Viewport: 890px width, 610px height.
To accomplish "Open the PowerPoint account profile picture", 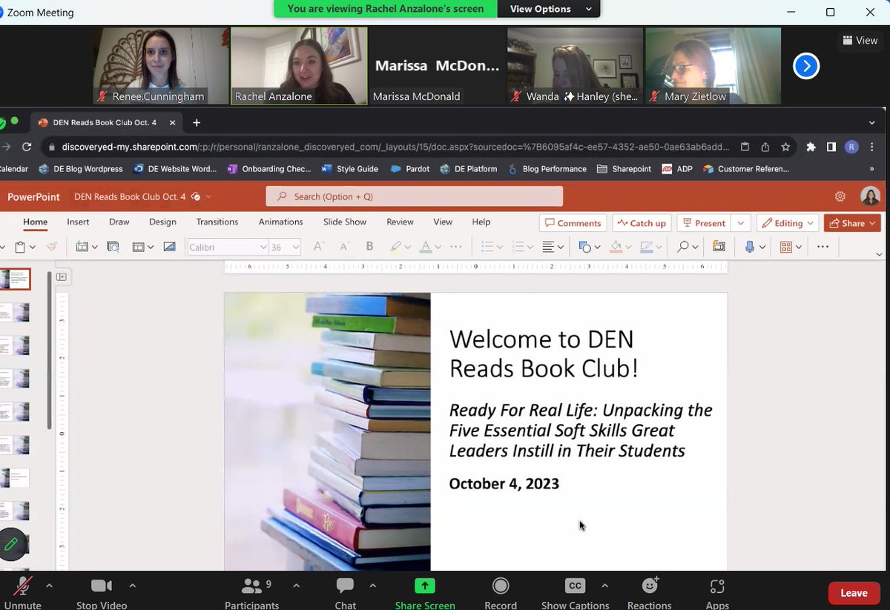I will (x=870, y=196).
